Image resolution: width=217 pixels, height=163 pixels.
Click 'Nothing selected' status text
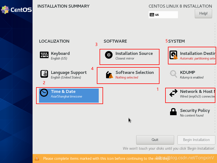coord(127,77)
